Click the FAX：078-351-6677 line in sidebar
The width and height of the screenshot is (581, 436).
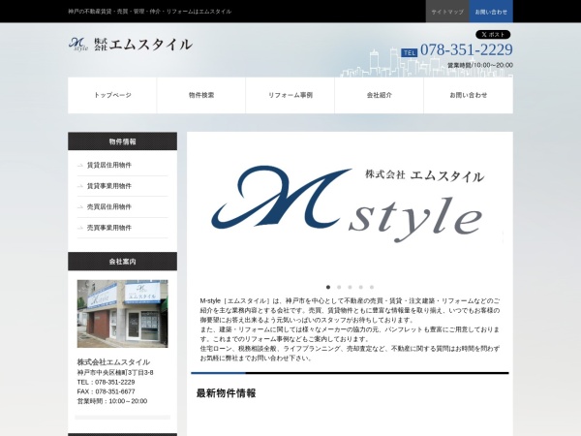pos(106,391)
